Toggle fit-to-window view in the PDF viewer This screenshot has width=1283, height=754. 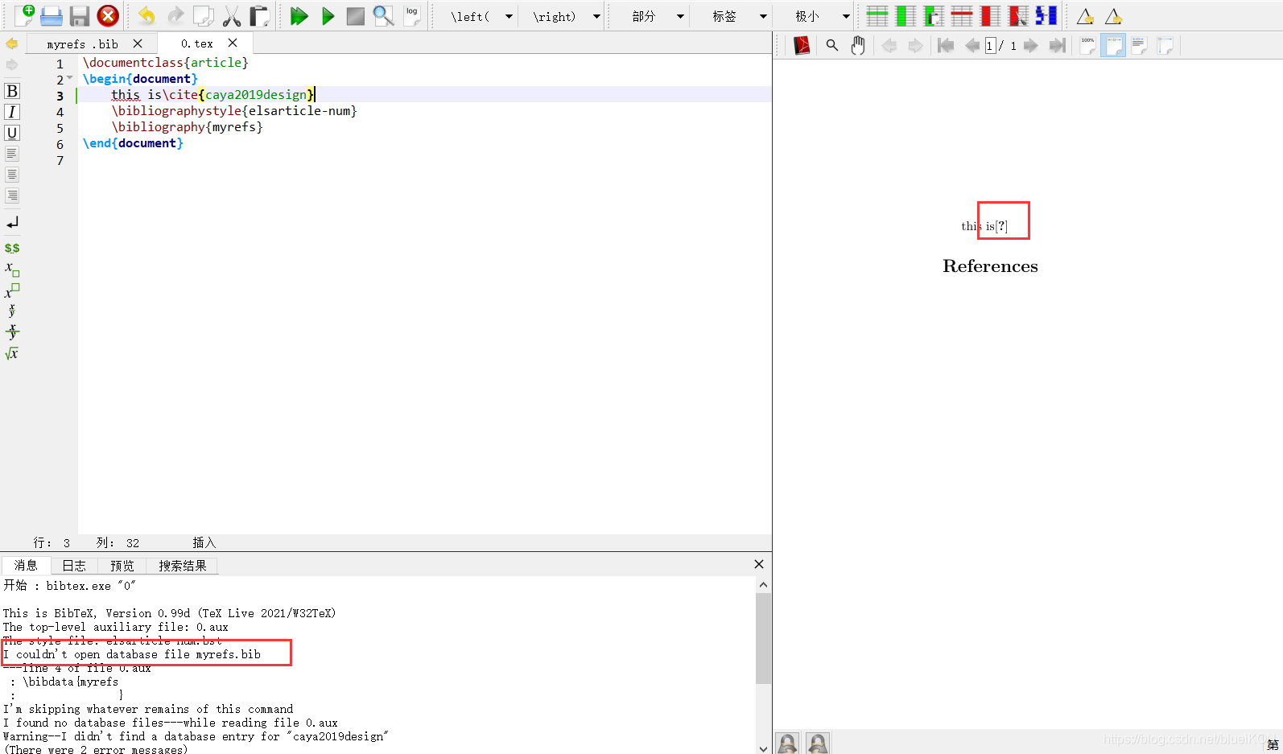coord(1165,46)
